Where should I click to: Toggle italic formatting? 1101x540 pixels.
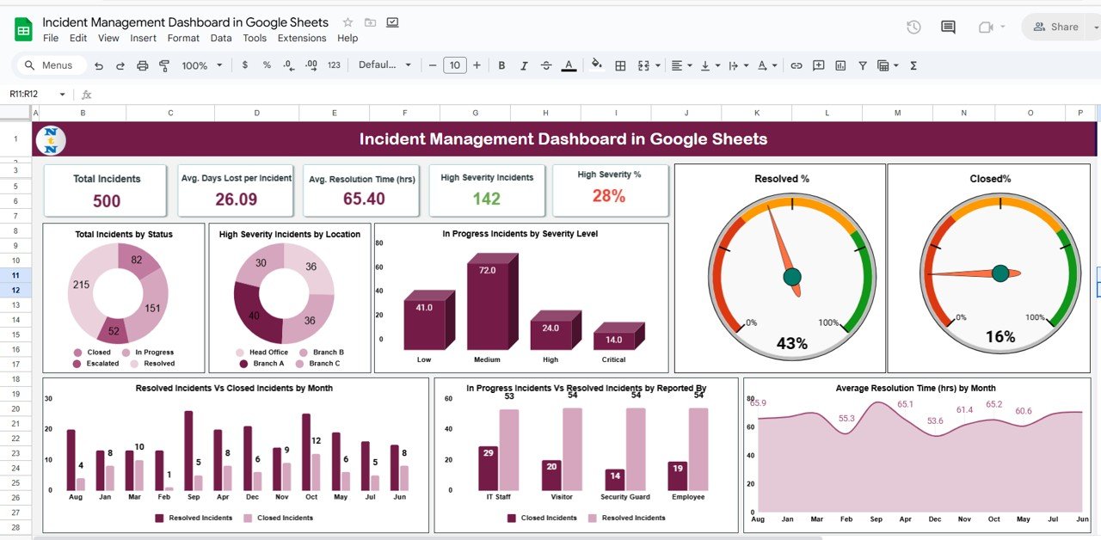[523, 65]
